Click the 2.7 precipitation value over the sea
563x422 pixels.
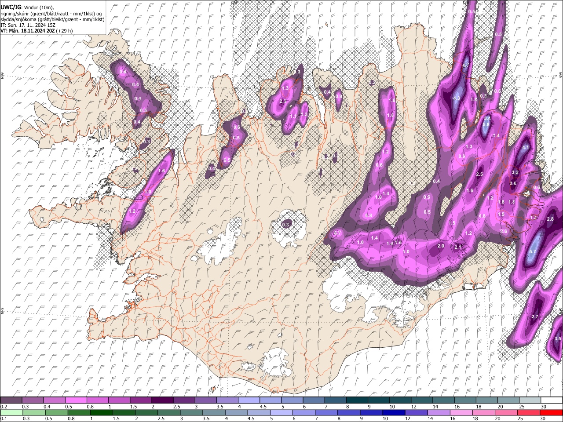tap(535, 316)
